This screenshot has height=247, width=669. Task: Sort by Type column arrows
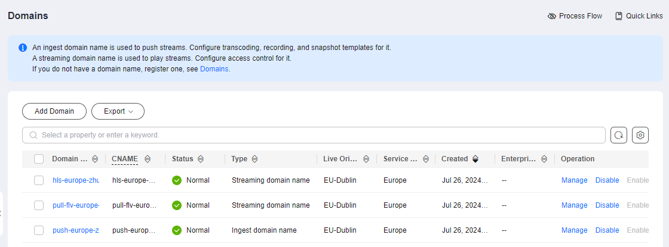(x=254, y=159)
